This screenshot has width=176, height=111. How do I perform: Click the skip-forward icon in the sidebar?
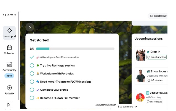(x=9, y=104)
